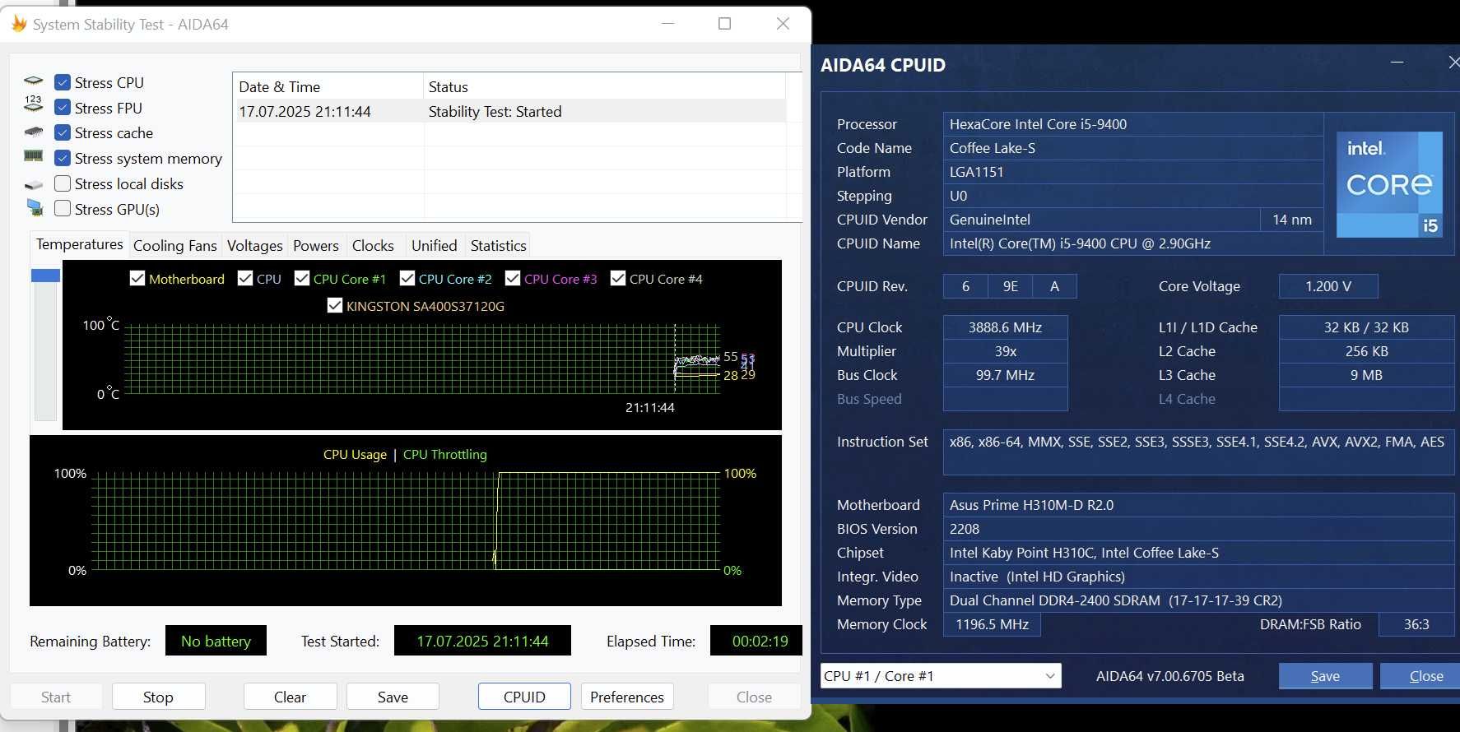The width and height of the screenshot is (1460, 732).
Task: Click the Core Voltage value 1.200 V
Action: [1328, 286]
